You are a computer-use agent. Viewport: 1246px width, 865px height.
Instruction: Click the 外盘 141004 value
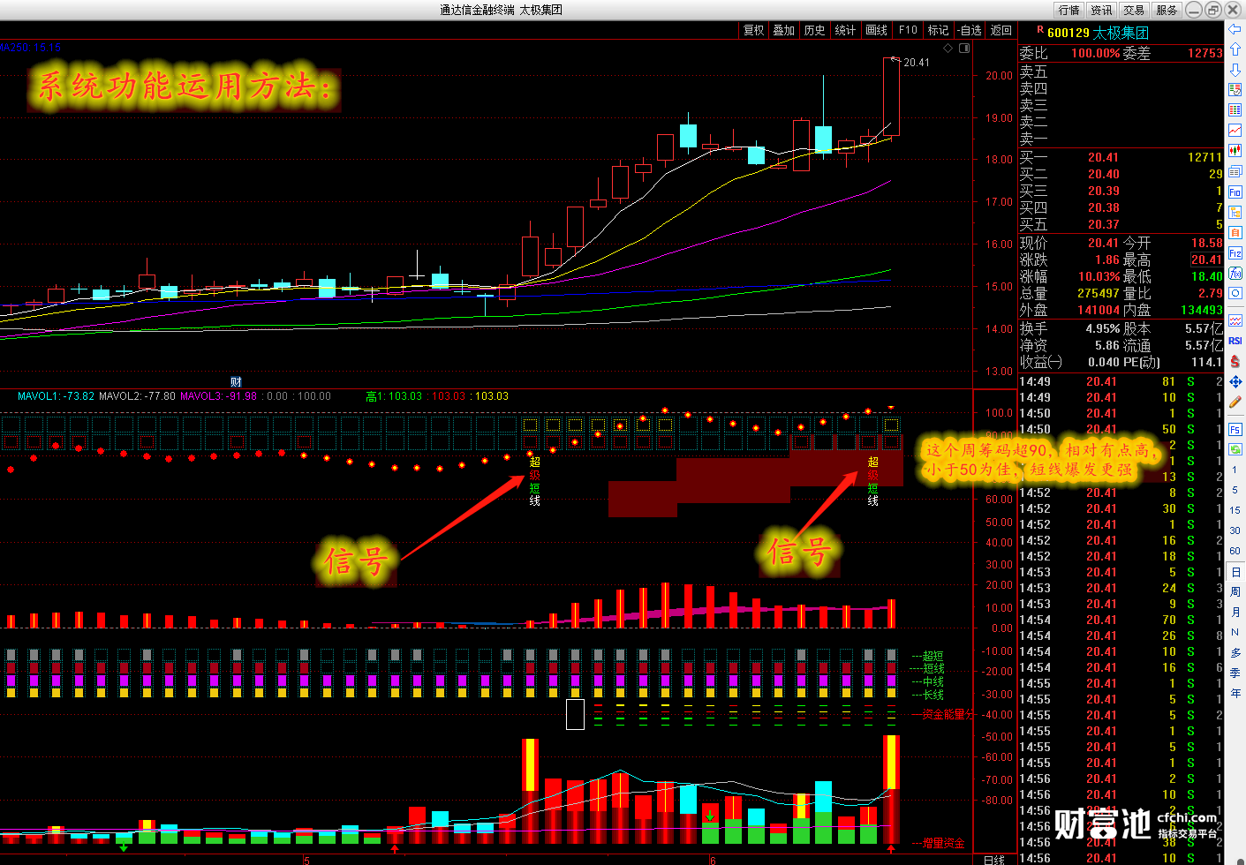(x=1098, y=310)
